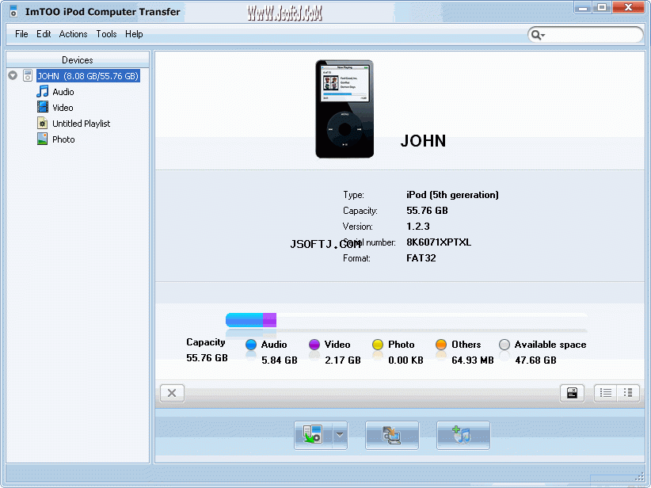This screenshot has width=651, height=488.
Task: Click the iPod (5th generation) type value
Action: click(452, 195)
